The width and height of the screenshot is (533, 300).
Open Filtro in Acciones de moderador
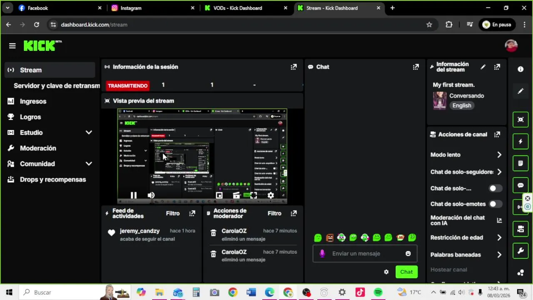point(274,213)
